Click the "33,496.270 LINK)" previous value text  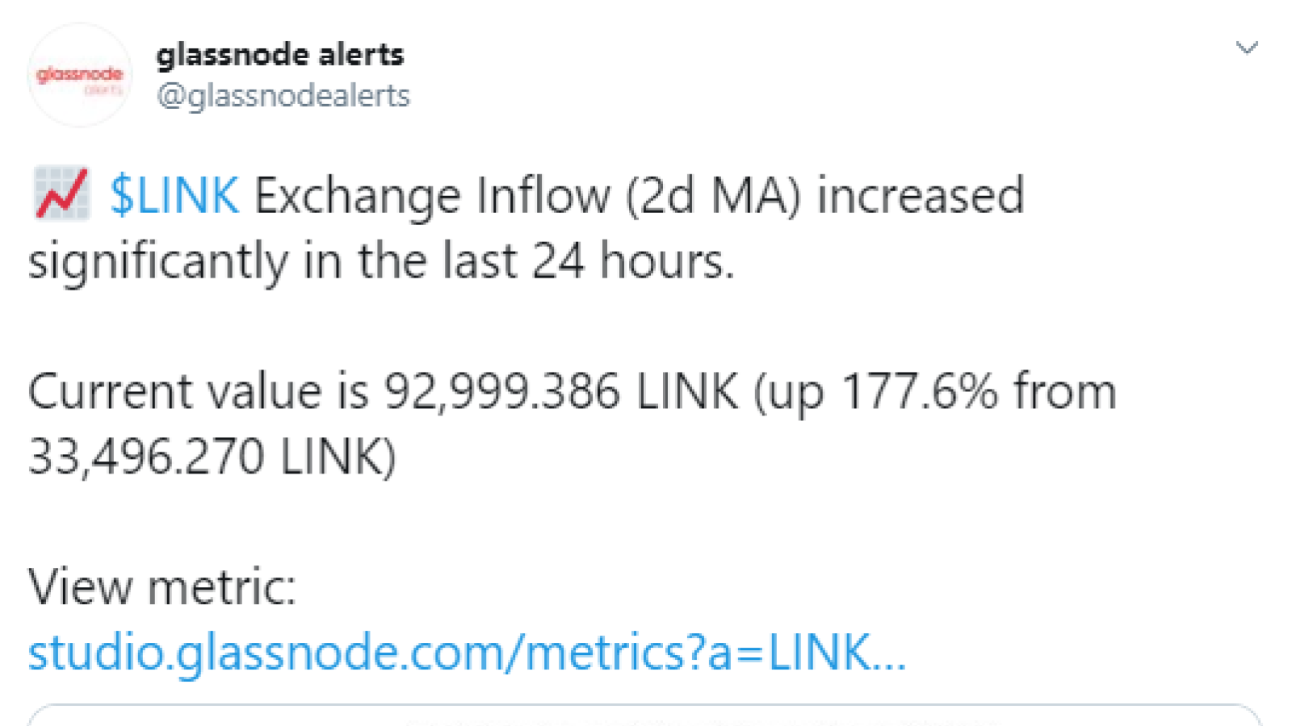(x=212, y=457)
